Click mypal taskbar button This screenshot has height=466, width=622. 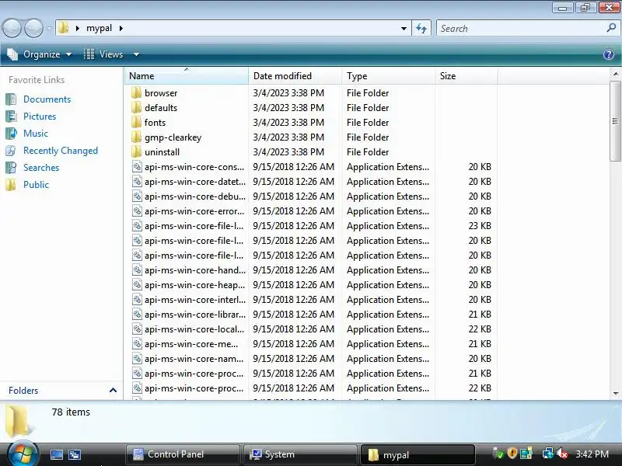418,454
